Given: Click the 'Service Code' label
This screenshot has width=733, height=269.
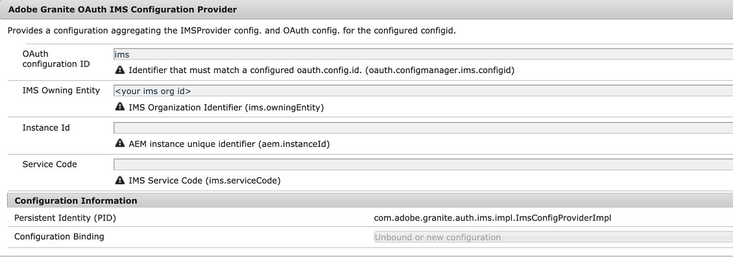Looking at the screenshot, I should (x=49, y=164).
